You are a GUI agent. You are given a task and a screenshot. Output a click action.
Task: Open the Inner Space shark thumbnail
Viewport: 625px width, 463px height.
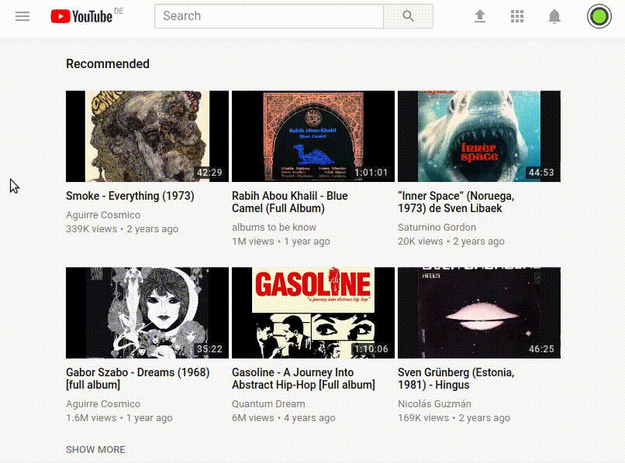point(479,136)
